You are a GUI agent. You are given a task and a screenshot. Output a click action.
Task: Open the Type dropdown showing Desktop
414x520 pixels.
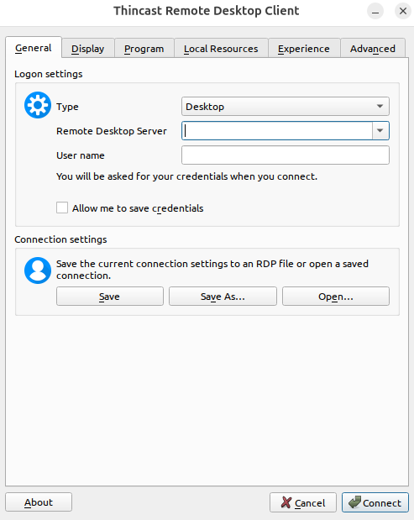tap(286, 107)
